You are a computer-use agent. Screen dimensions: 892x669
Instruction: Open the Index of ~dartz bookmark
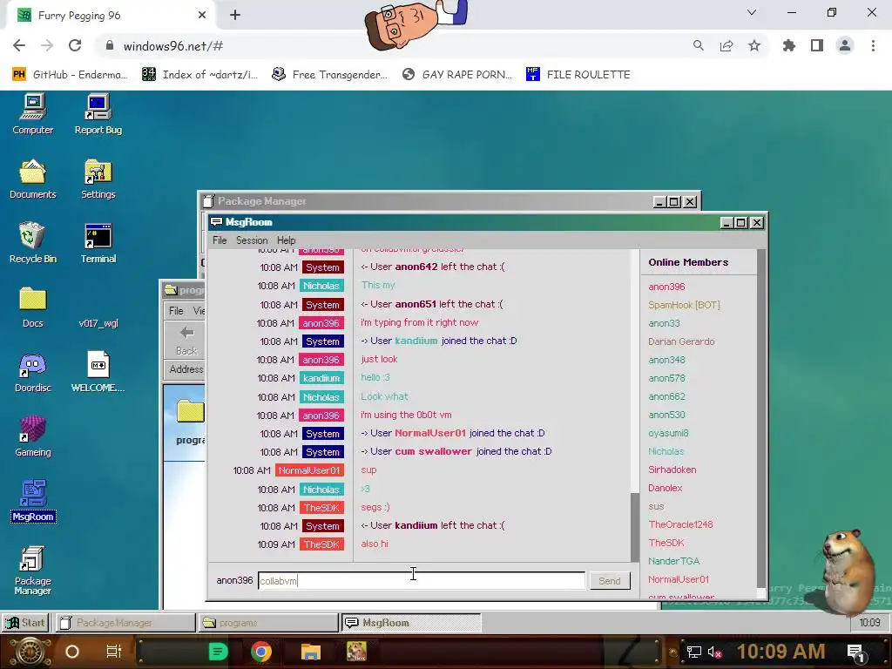pos(199,75)
